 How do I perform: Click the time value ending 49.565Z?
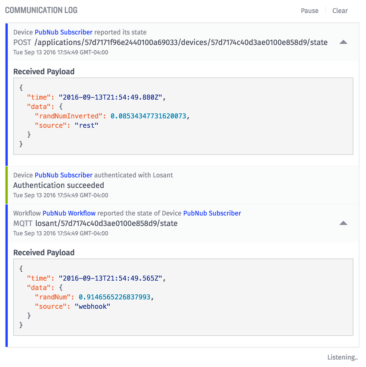click(x=110, y=278)
